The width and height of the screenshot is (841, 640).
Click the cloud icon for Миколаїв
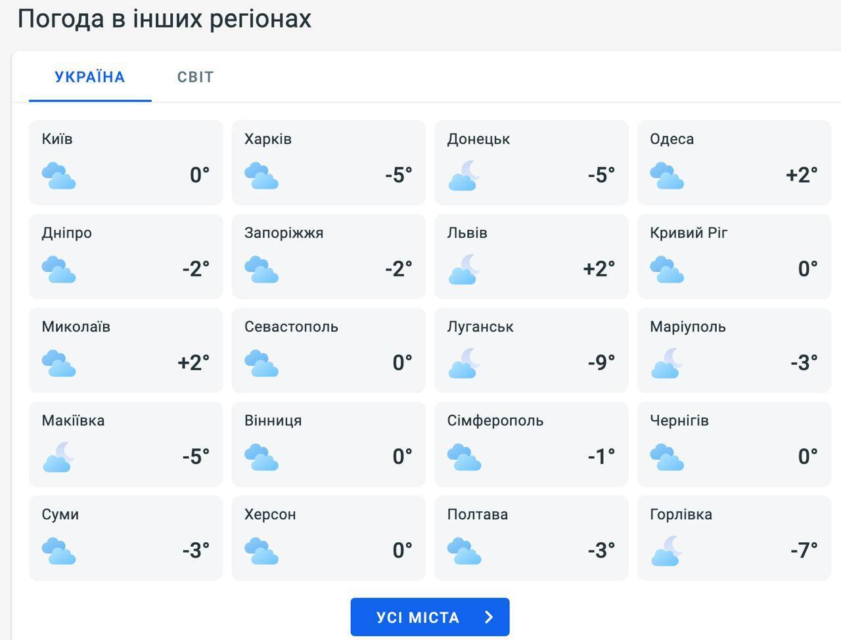(x=58, y=364)
